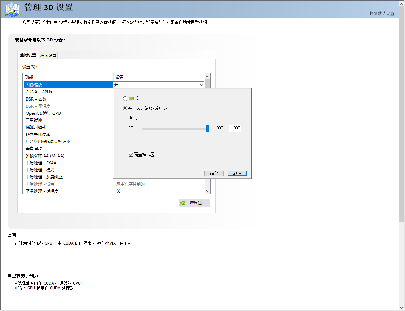
Task: Select the 各向异性过滤 row
Action: (x=69, y=135)
